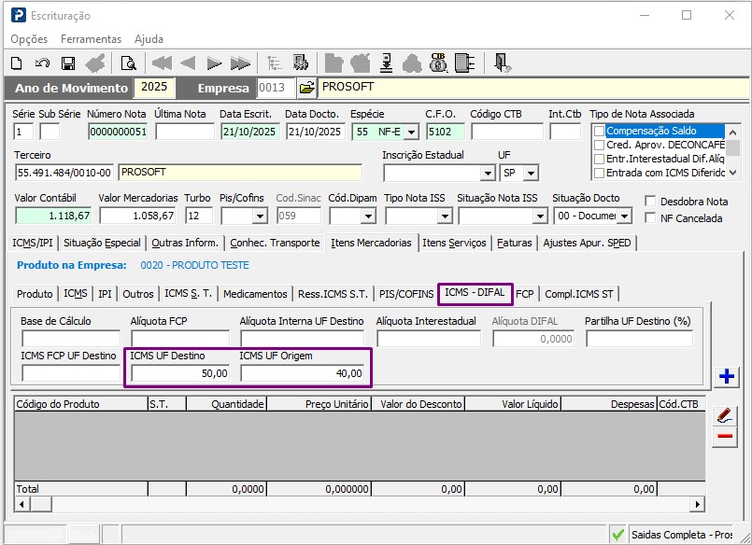Switch to the Faturas tab
The image size is (752, 545).
coord(515,243)
